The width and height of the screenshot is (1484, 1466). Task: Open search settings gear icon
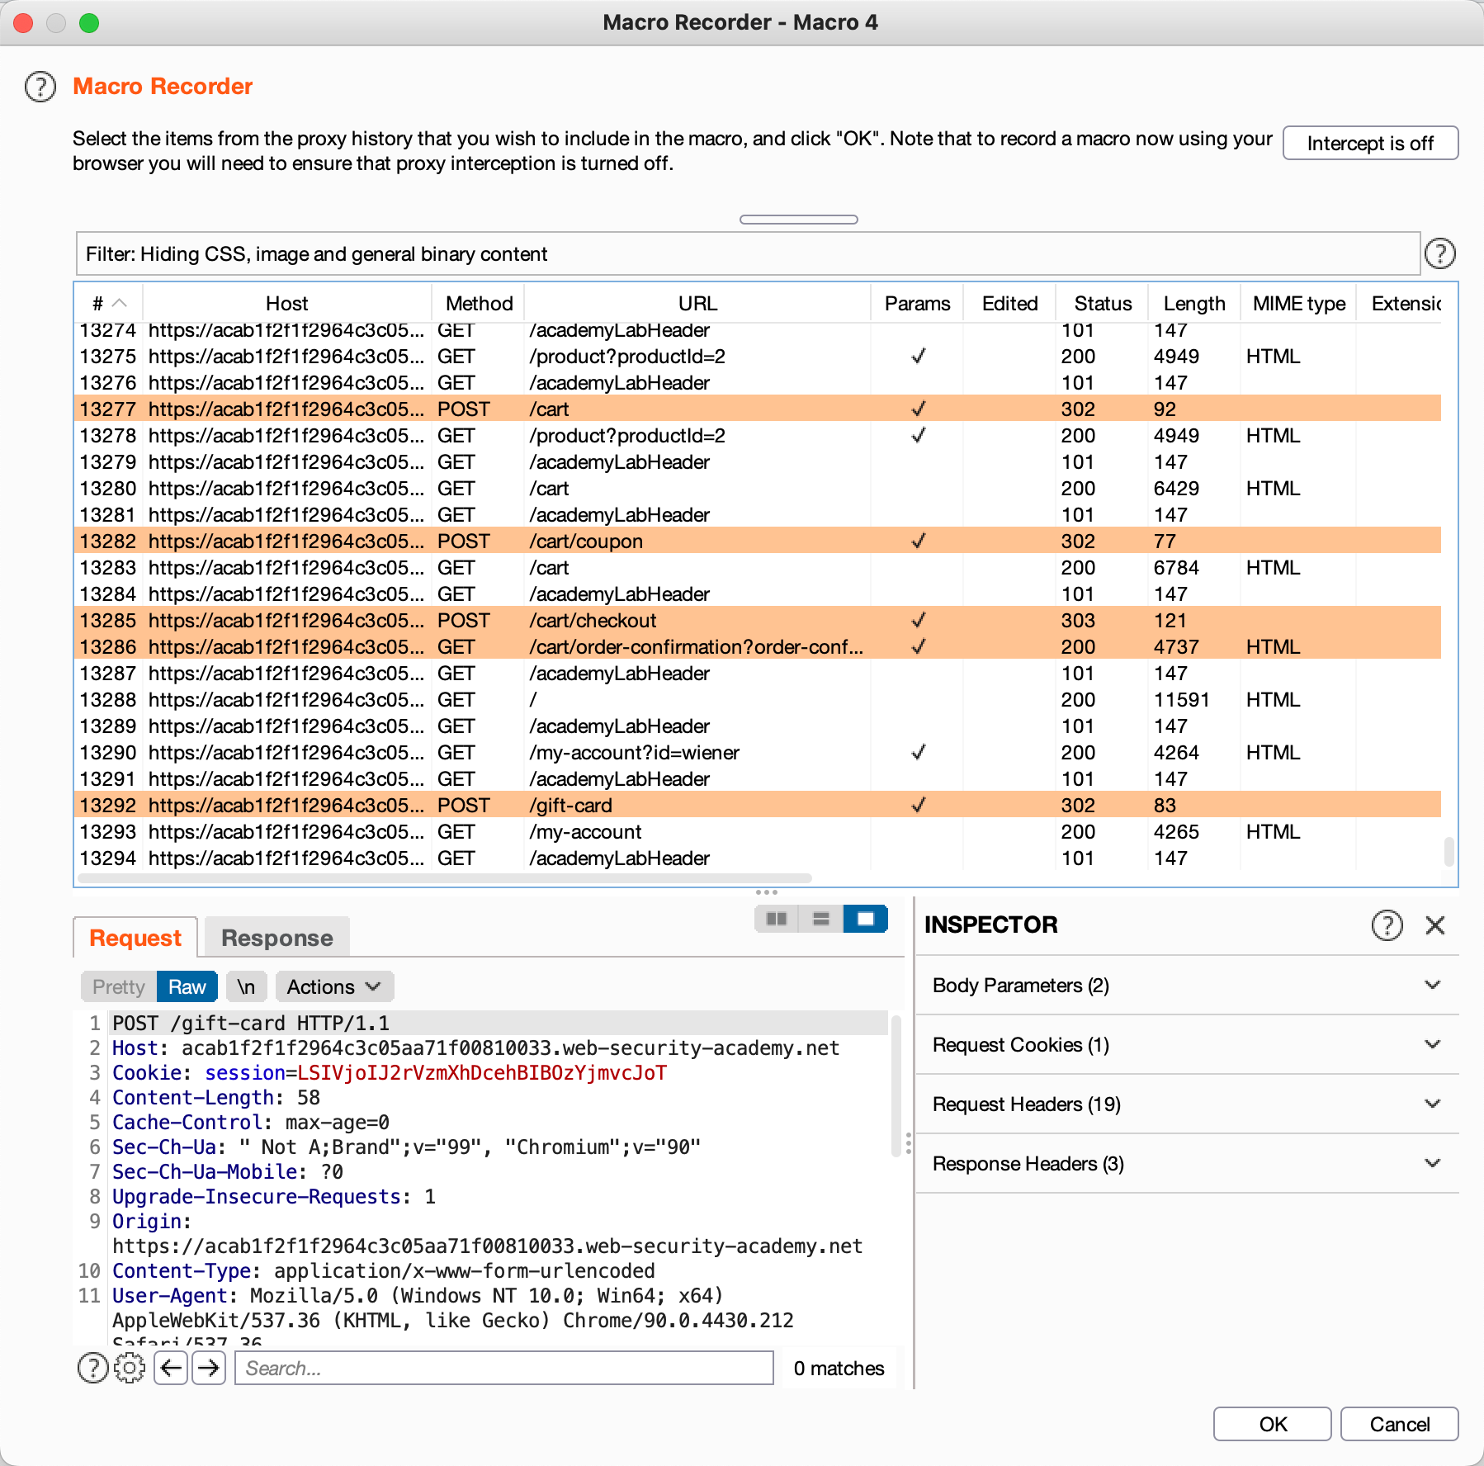click(130, 1368)
